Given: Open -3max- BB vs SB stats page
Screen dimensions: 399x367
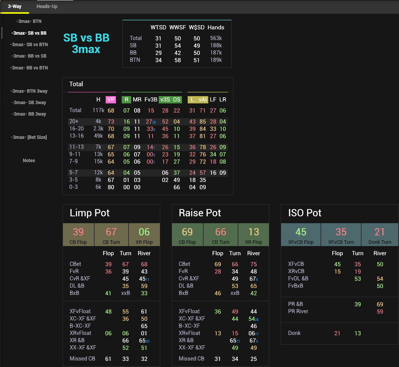Looking at the screenshot, I should pyautogui.click(x=29, y=56).
